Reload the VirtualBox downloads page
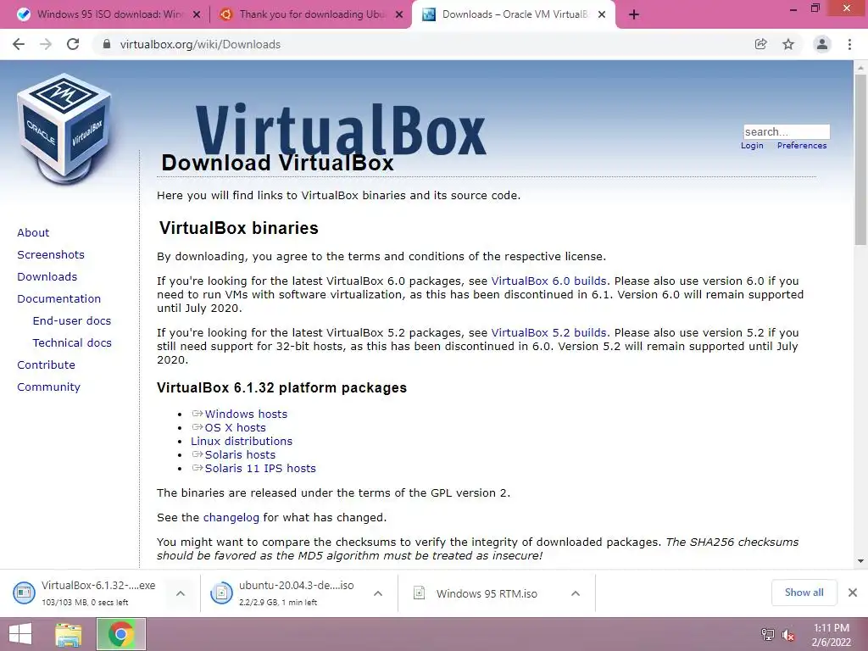 73,44
